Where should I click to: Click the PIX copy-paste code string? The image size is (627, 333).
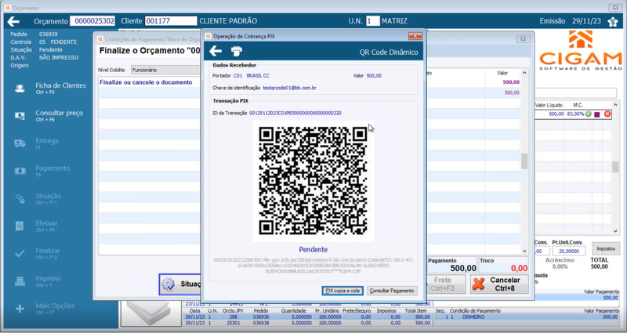(x=313, y=266)
